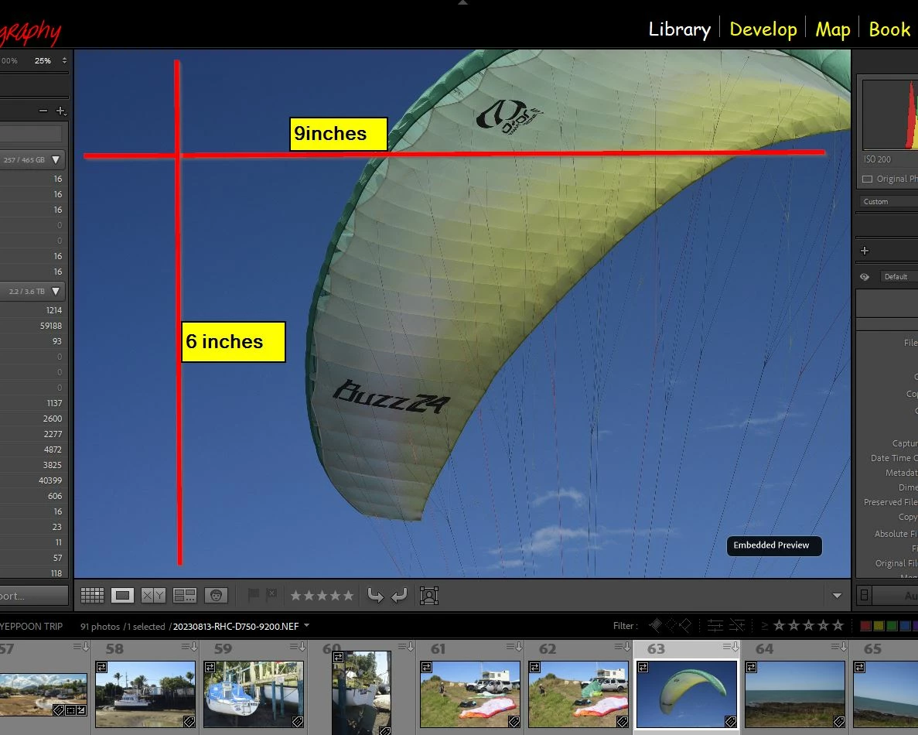Select the folder row with 4872 photos
The height and width of the screenshot is (735, 918).
pyautogui.click(x=34, y=450)
